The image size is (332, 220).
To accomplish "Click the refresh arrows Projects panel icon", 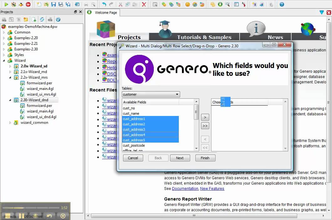I will click(42, 19).
